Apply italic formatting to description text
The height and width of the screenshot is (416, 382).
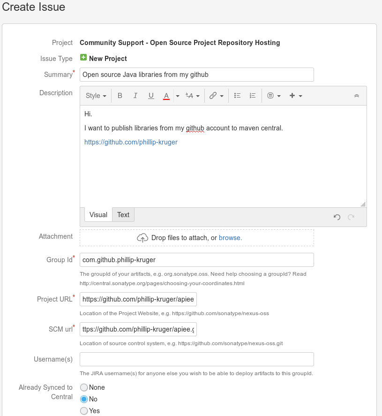point(135,96)
